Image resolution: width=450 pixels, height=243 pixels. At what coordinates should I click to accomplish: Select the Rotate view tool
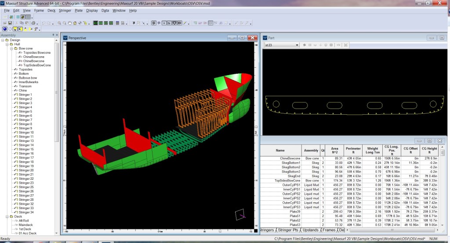coord(80,23)
